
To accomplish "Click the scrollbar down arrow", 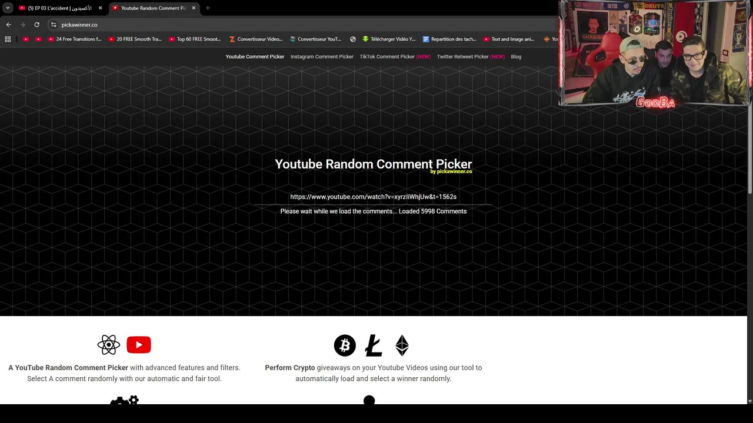I will coord(750,401).
